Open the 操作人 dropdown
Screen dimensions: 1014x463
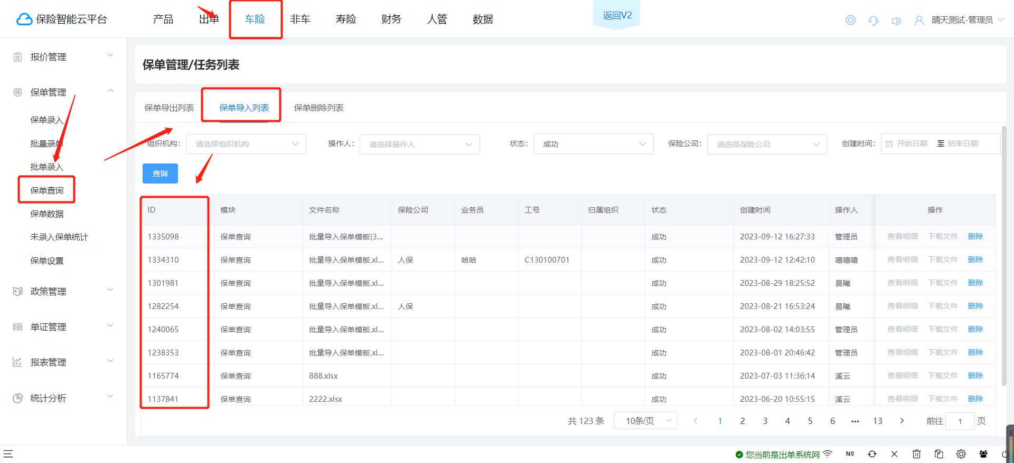(420, 144)
